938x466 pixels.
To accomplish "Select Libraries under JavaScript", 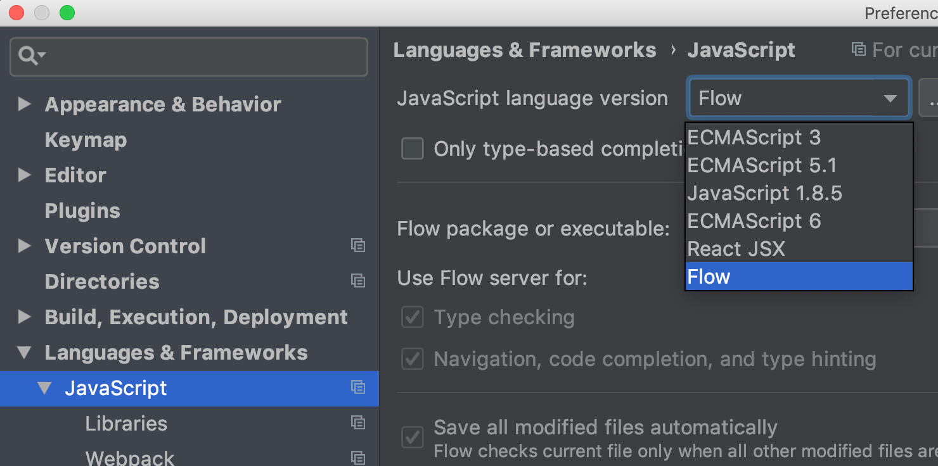I will [x=126, y=423].
